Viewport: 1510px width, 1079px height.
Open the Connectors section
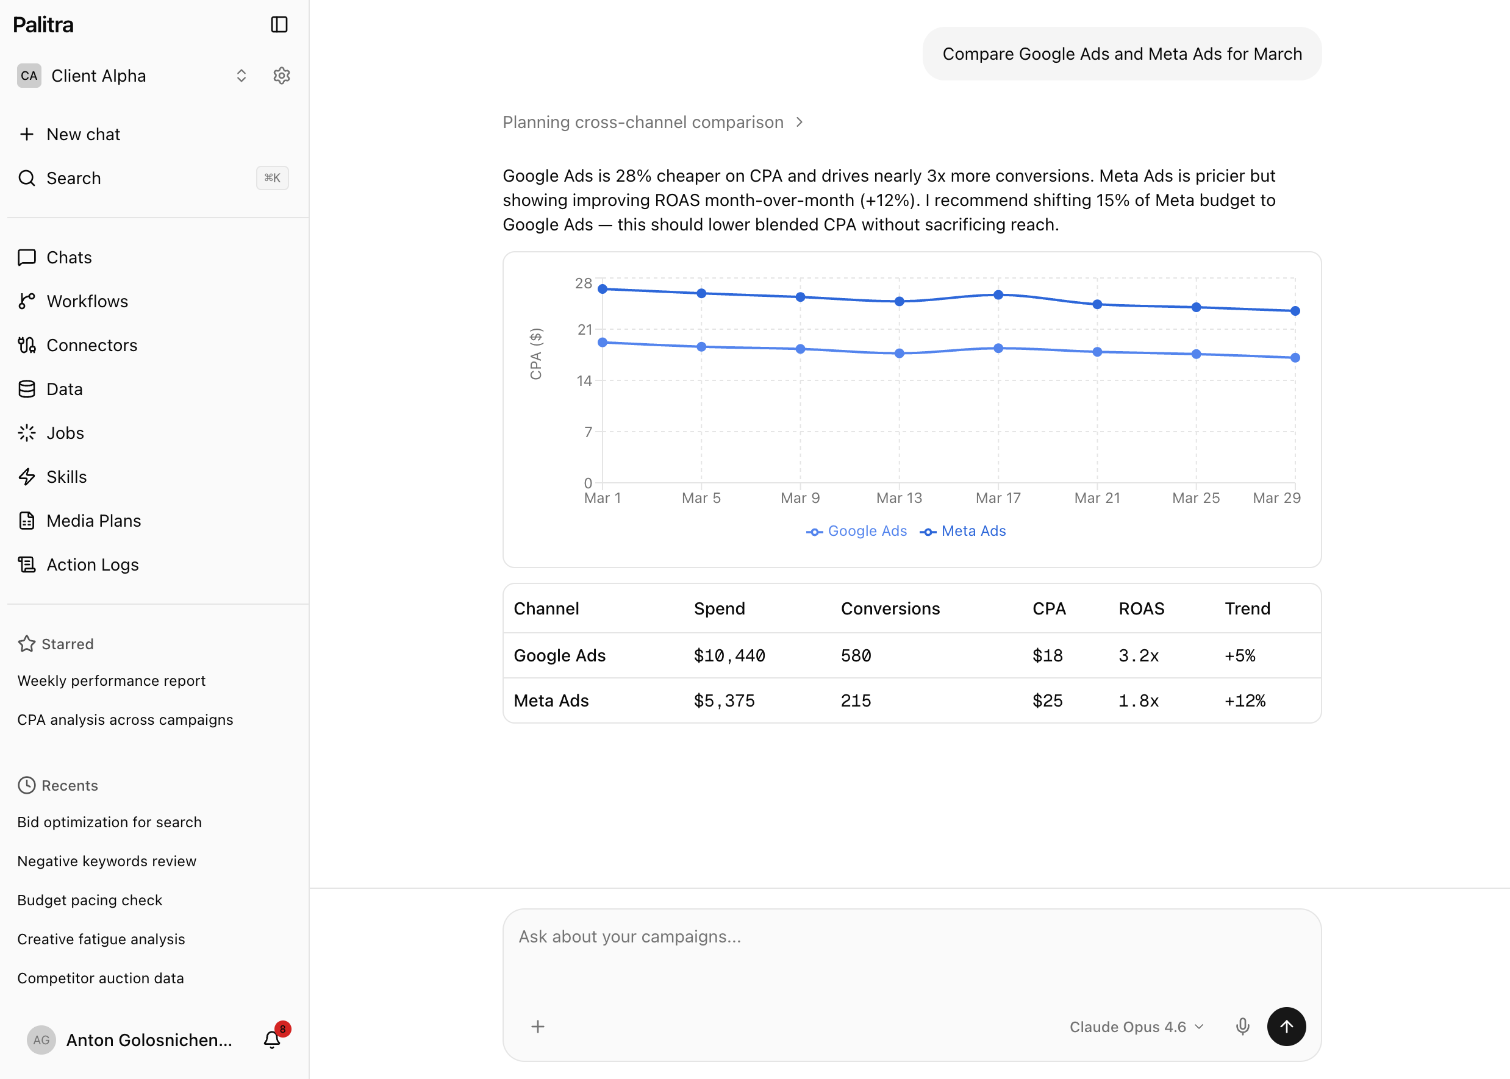click(x=153, y=345)
